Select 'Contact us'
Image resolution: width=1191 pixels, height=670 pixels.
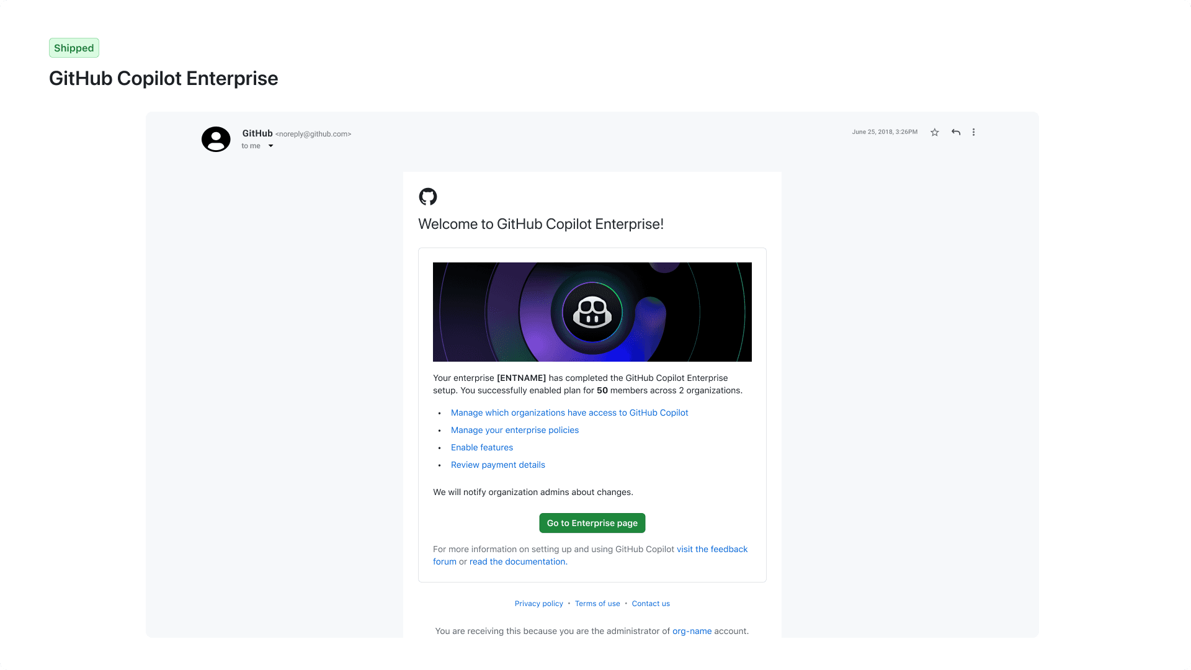point(651,603)
